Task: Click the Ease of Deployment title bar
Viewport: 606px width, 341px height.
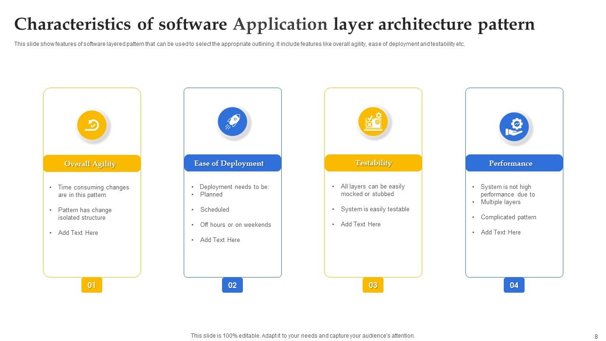Action: tap(232, 163)
